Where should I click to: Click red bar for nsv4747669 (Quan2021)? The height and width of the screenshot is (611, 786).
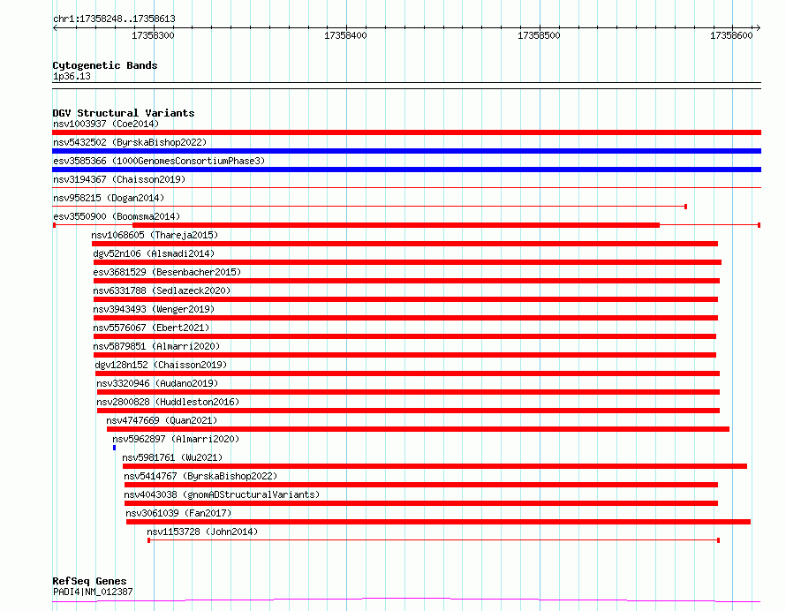(x=418, y=429)
